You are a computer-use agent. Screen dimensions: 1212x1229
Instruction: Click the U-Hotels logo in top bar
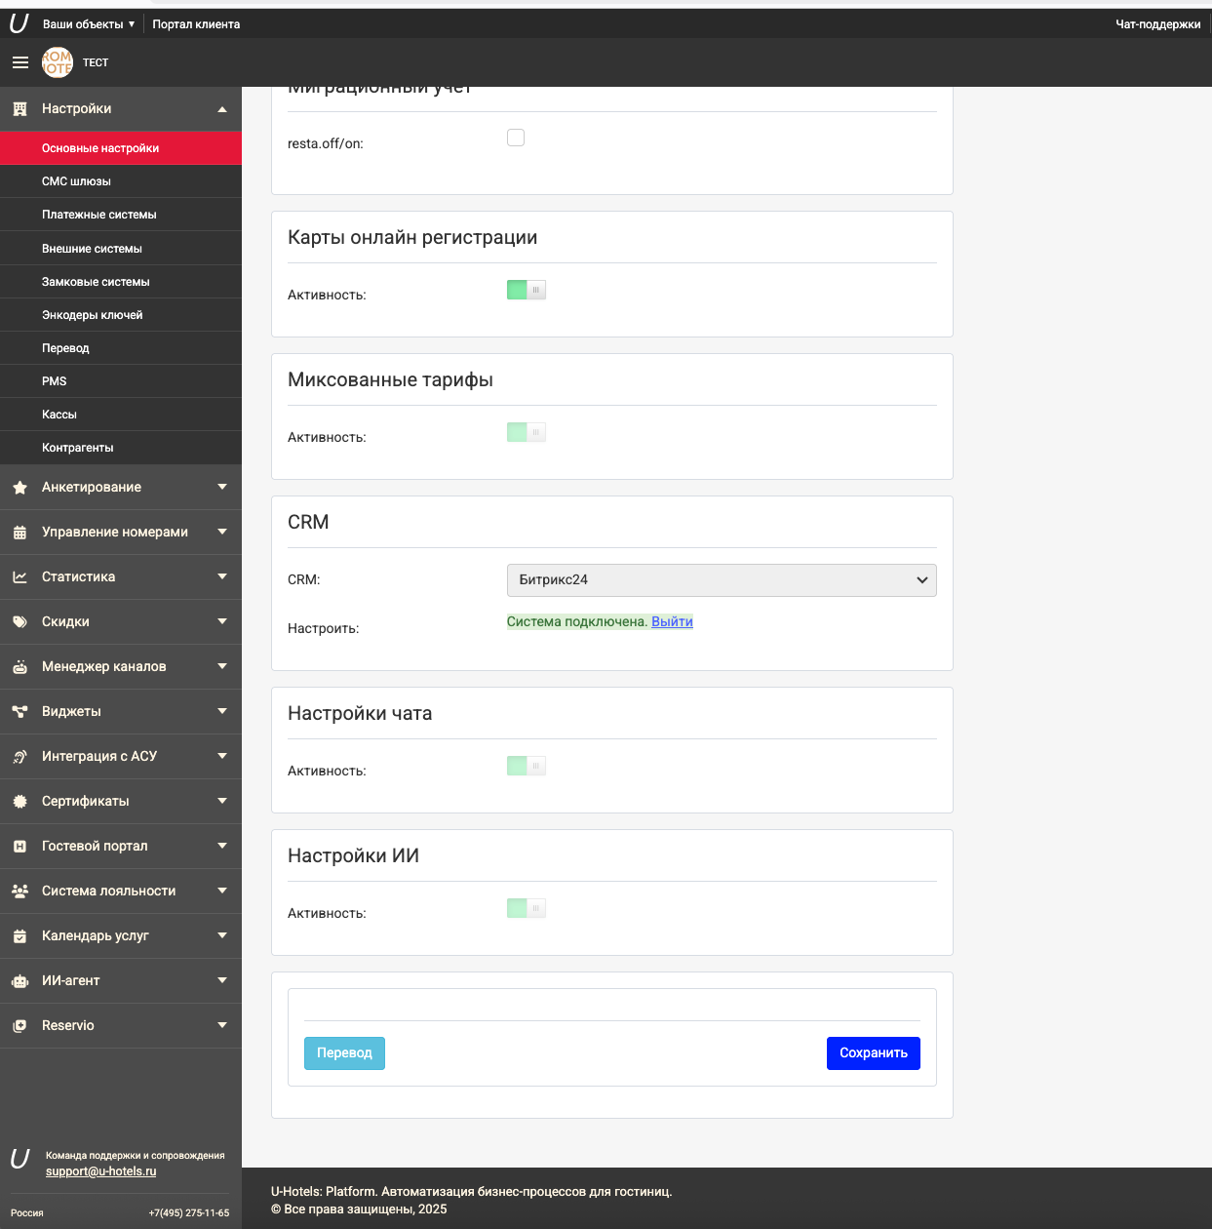pos(19,24)
